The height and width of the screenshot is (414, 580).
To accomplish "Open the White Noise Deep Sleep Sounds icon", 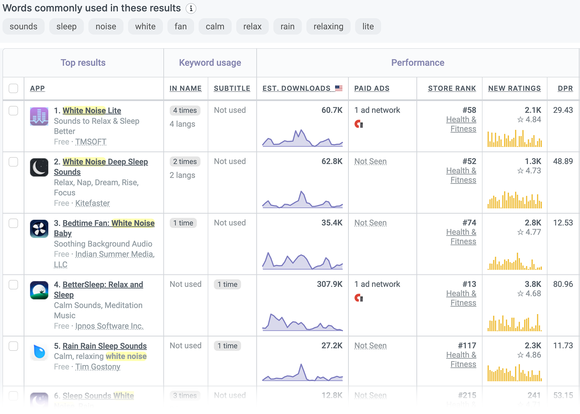I will (x=39, y=167).
